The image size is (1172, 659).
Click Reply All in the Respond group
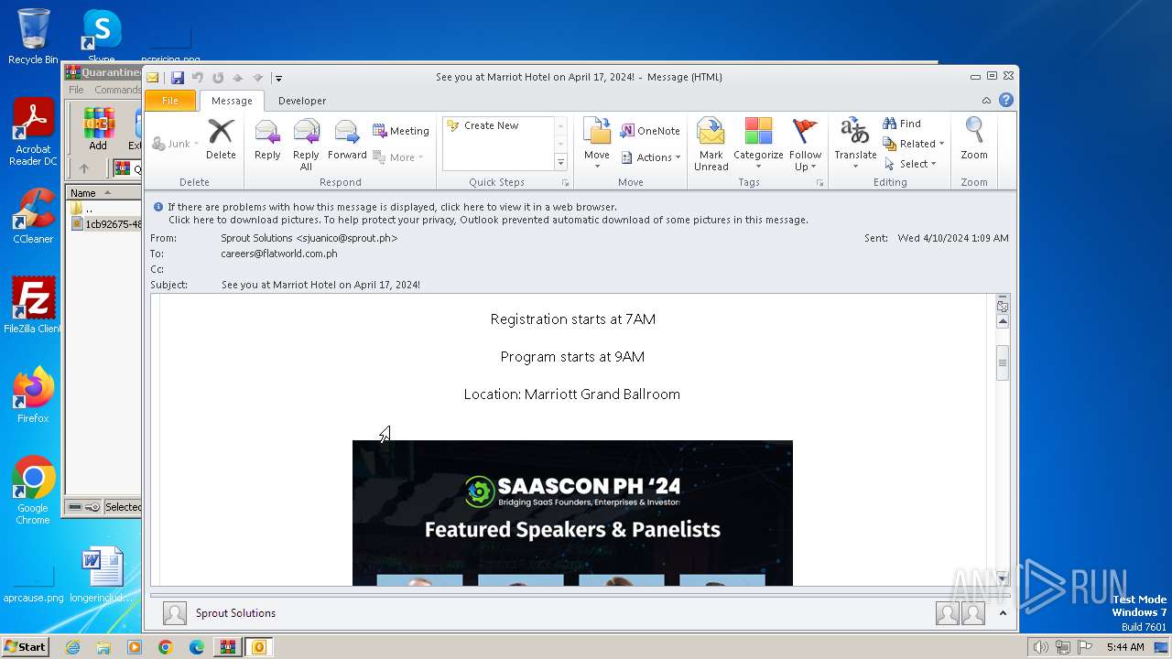click(306, 145)
